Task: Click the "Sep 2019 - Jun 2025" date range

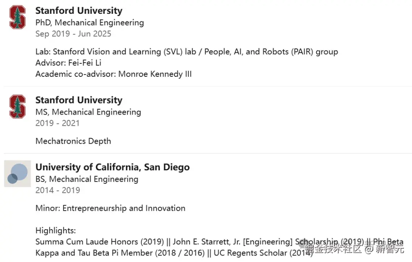Action: point(73,34)
